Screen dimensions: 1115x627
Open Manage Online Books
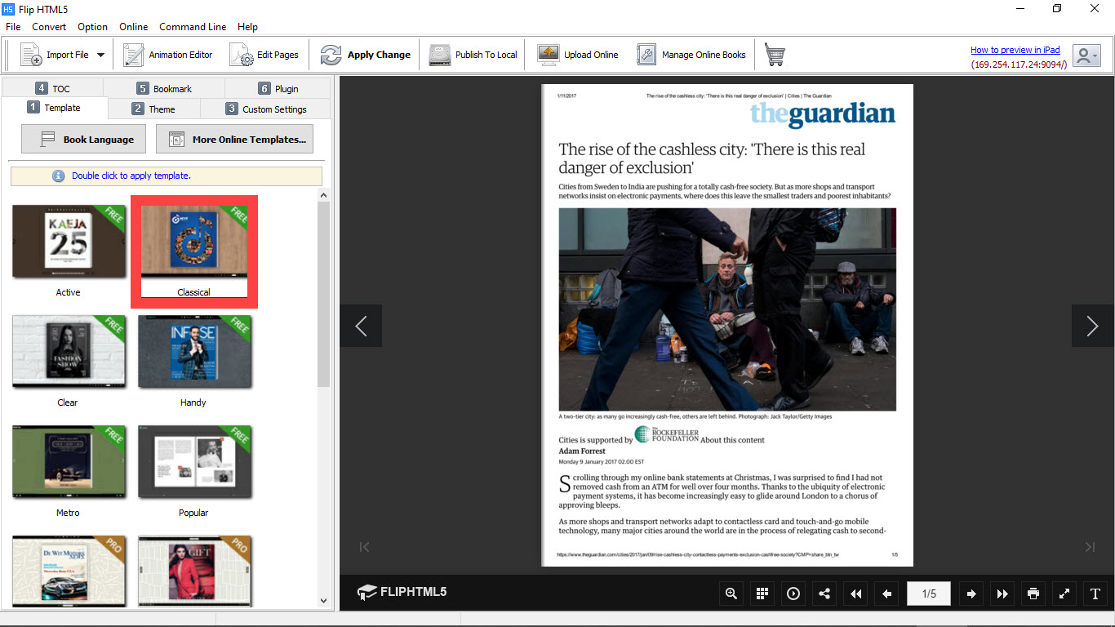tap(691, 55)
